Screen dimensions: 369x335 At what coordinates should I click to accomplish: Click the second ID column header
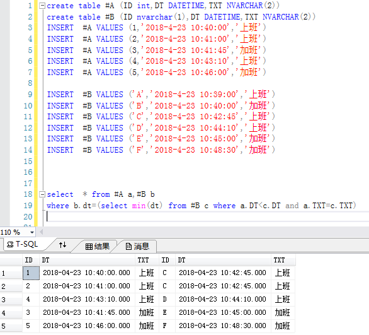tap(167, 260)
